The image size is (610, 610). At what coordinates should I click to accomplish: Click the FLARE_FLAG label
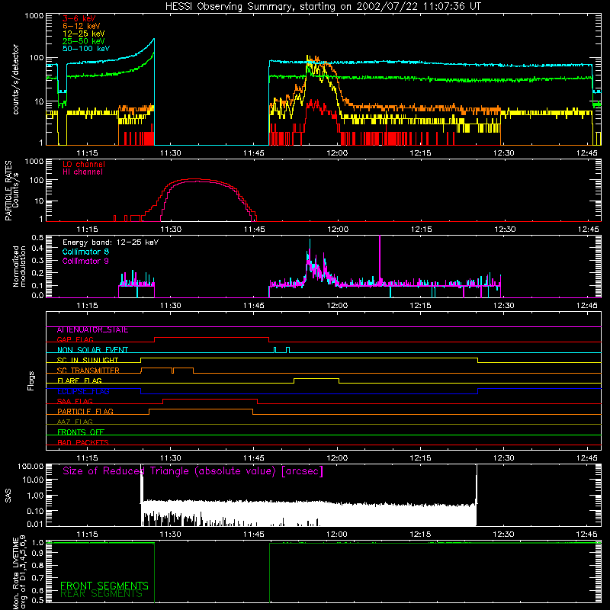pyautogui.click(x=79, y=380)
